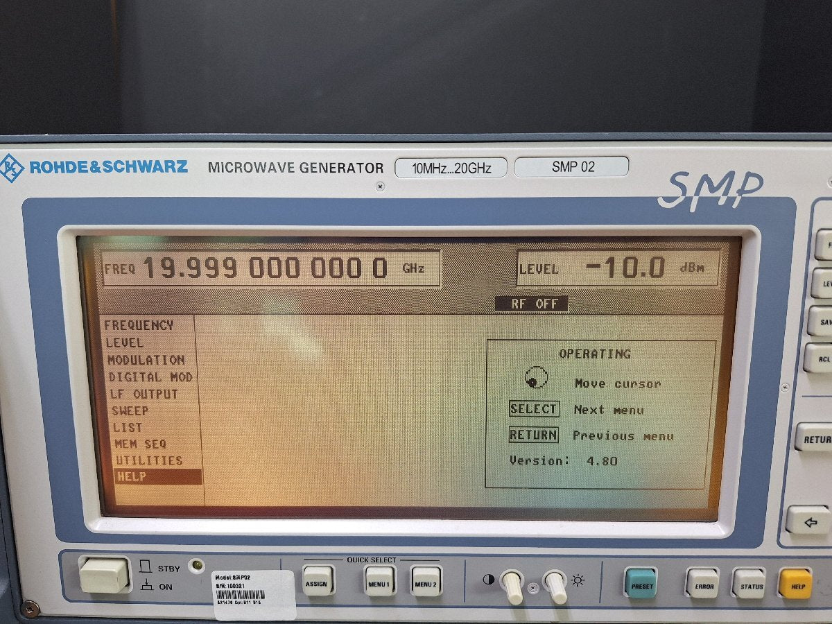Tap the Version: 4.80 text
The width and height of the screenshot is (832, 624).
click(x=563, y=460)
